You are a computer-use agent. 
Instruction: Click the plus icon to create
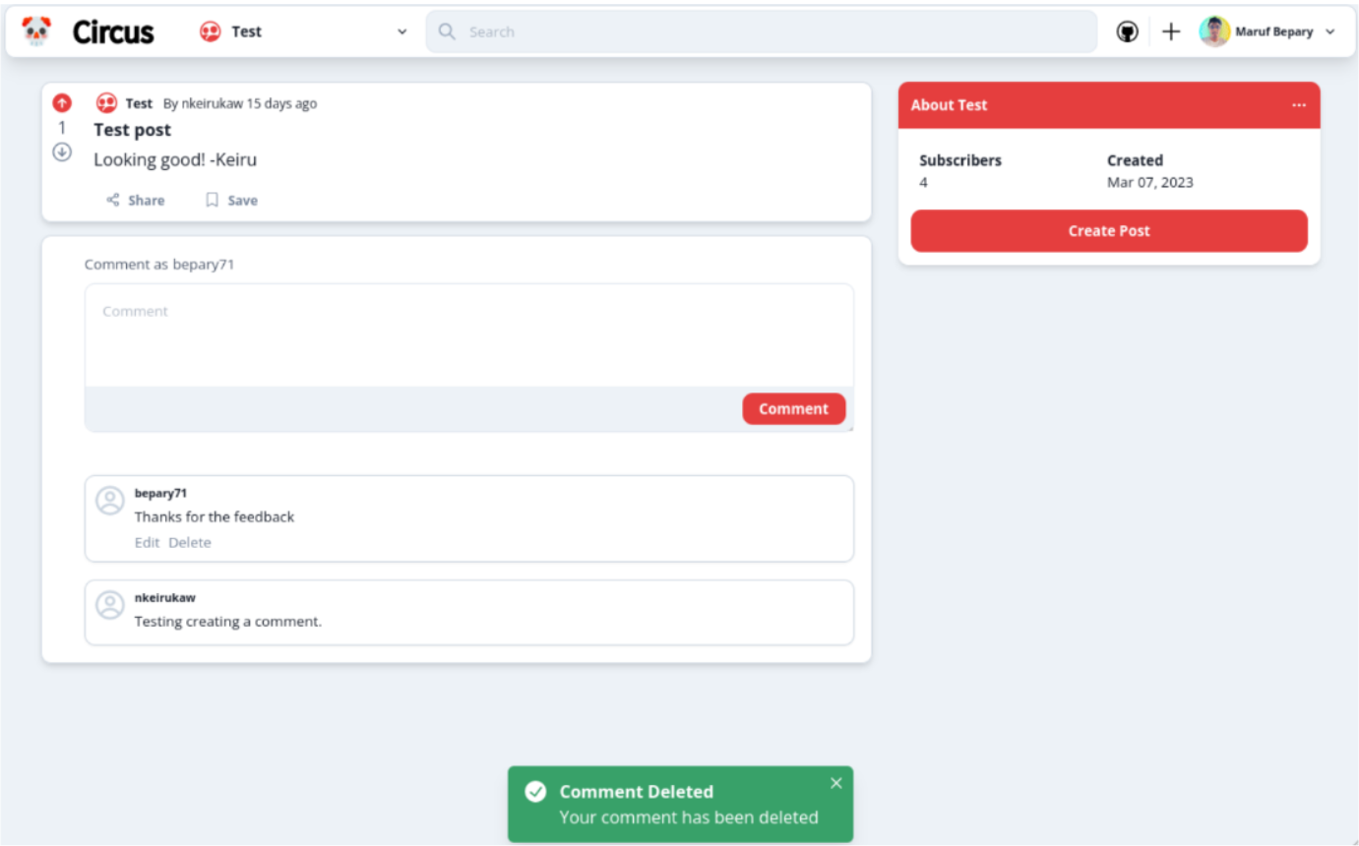coord(1170,31)
